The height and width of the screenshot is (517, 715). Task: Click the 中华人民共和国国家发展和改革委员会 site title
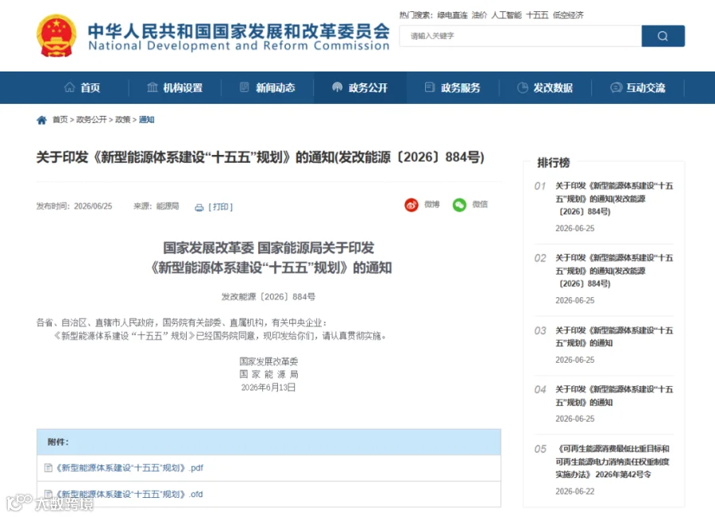(238, 30)
